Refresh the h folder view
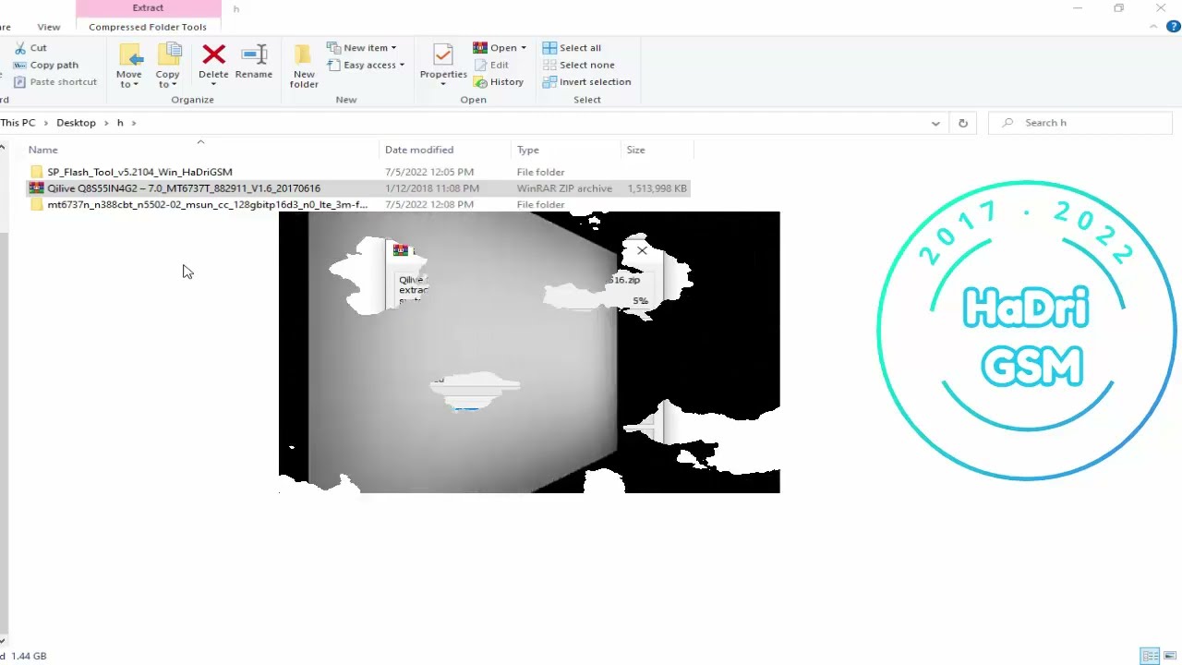Screen dimensions: 1182x665 [x=963, y=123]
